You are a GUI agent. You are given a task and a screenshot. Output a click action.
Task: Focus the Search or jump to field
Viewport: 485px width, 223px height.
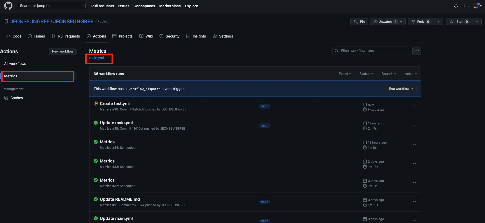click(x=52, y=6)
